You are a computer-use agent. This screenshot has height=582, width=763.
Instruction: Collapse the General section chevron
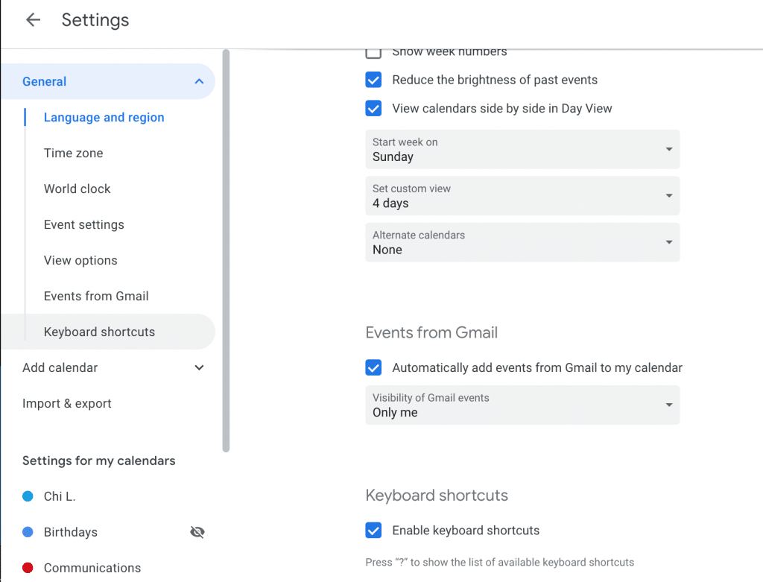[199, 81]
